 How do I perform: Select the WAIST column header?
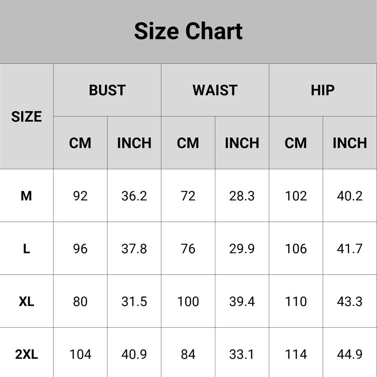tap(215, 90)
